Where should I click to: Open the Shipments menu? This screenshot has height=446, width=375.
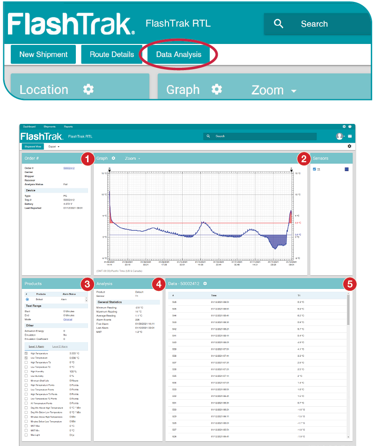coord(50,127)
